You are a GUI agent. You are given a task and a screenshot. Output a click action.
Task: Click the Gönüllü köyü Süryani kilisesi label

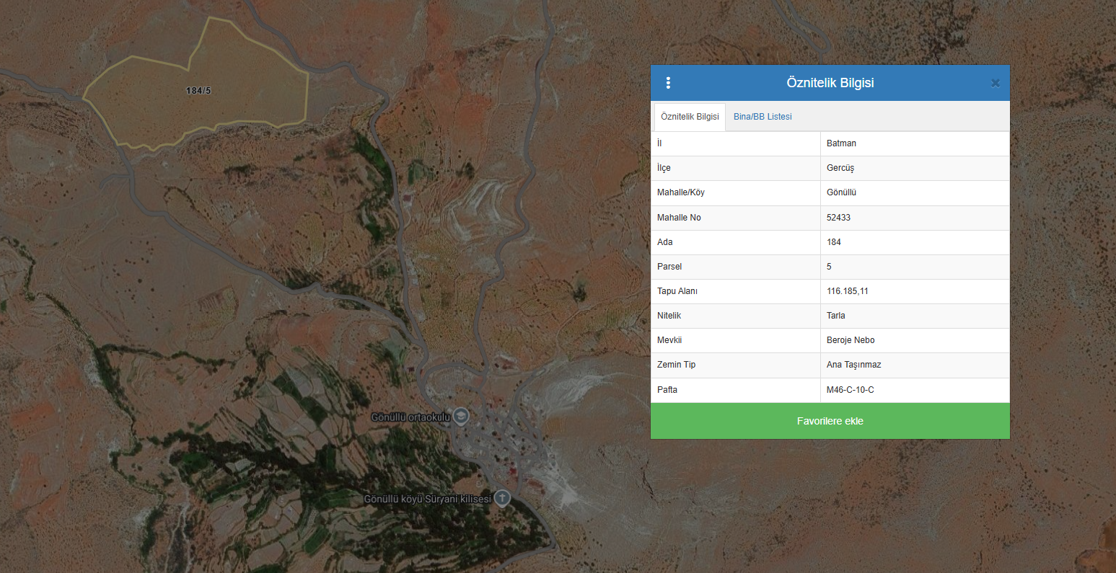tap(428, 499)
